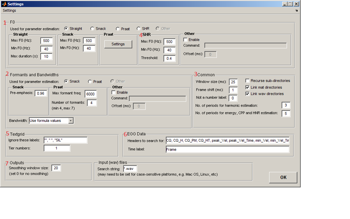Toggle Link wav directories checkbox
Image resolution: width=350 pixels, height=219 pixels.
[247, 94]
